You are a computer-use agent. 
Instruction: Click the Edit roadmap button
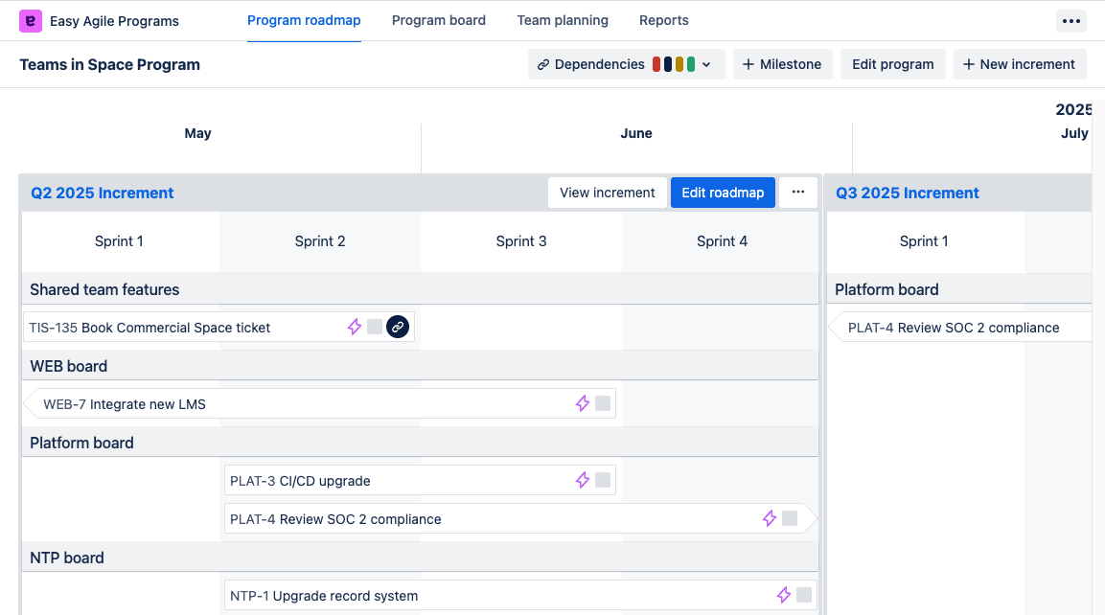coord(723,192)
